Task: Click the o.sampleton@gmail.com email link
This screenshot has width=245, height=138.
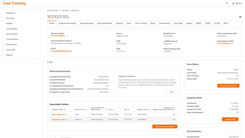Action: pyautogui.click(x=61, y=51)
